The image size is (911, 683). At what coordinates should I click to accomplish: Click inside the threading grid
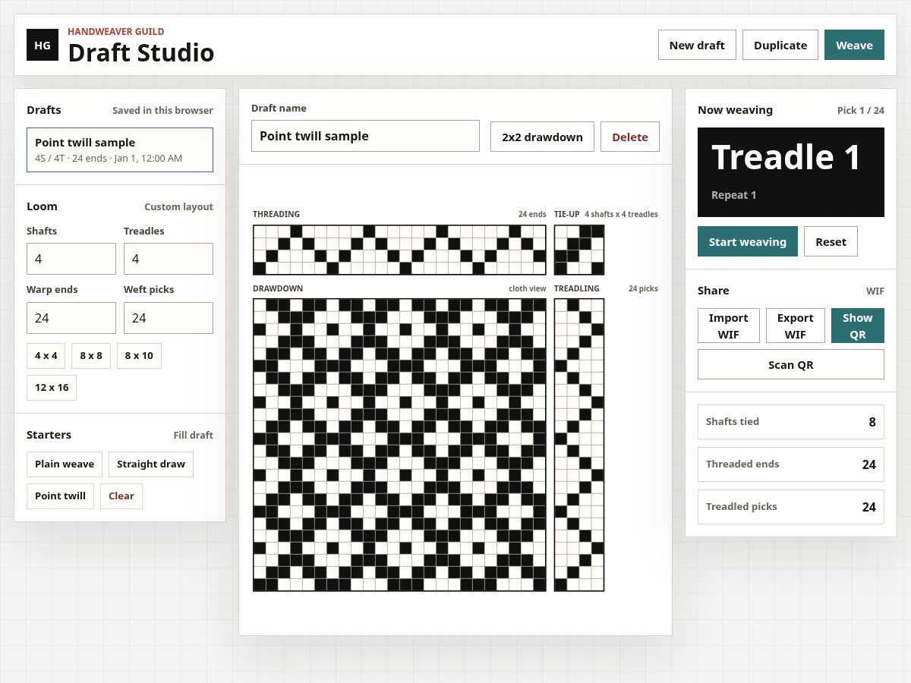[399, 250]
